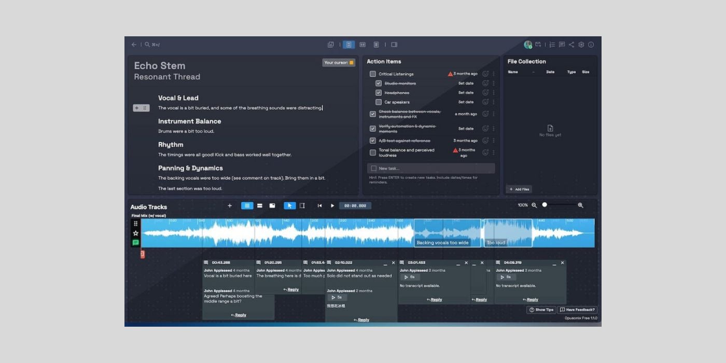726x363 pixels.
Task: Open the comments panel icon in the header
Action: 561,45
